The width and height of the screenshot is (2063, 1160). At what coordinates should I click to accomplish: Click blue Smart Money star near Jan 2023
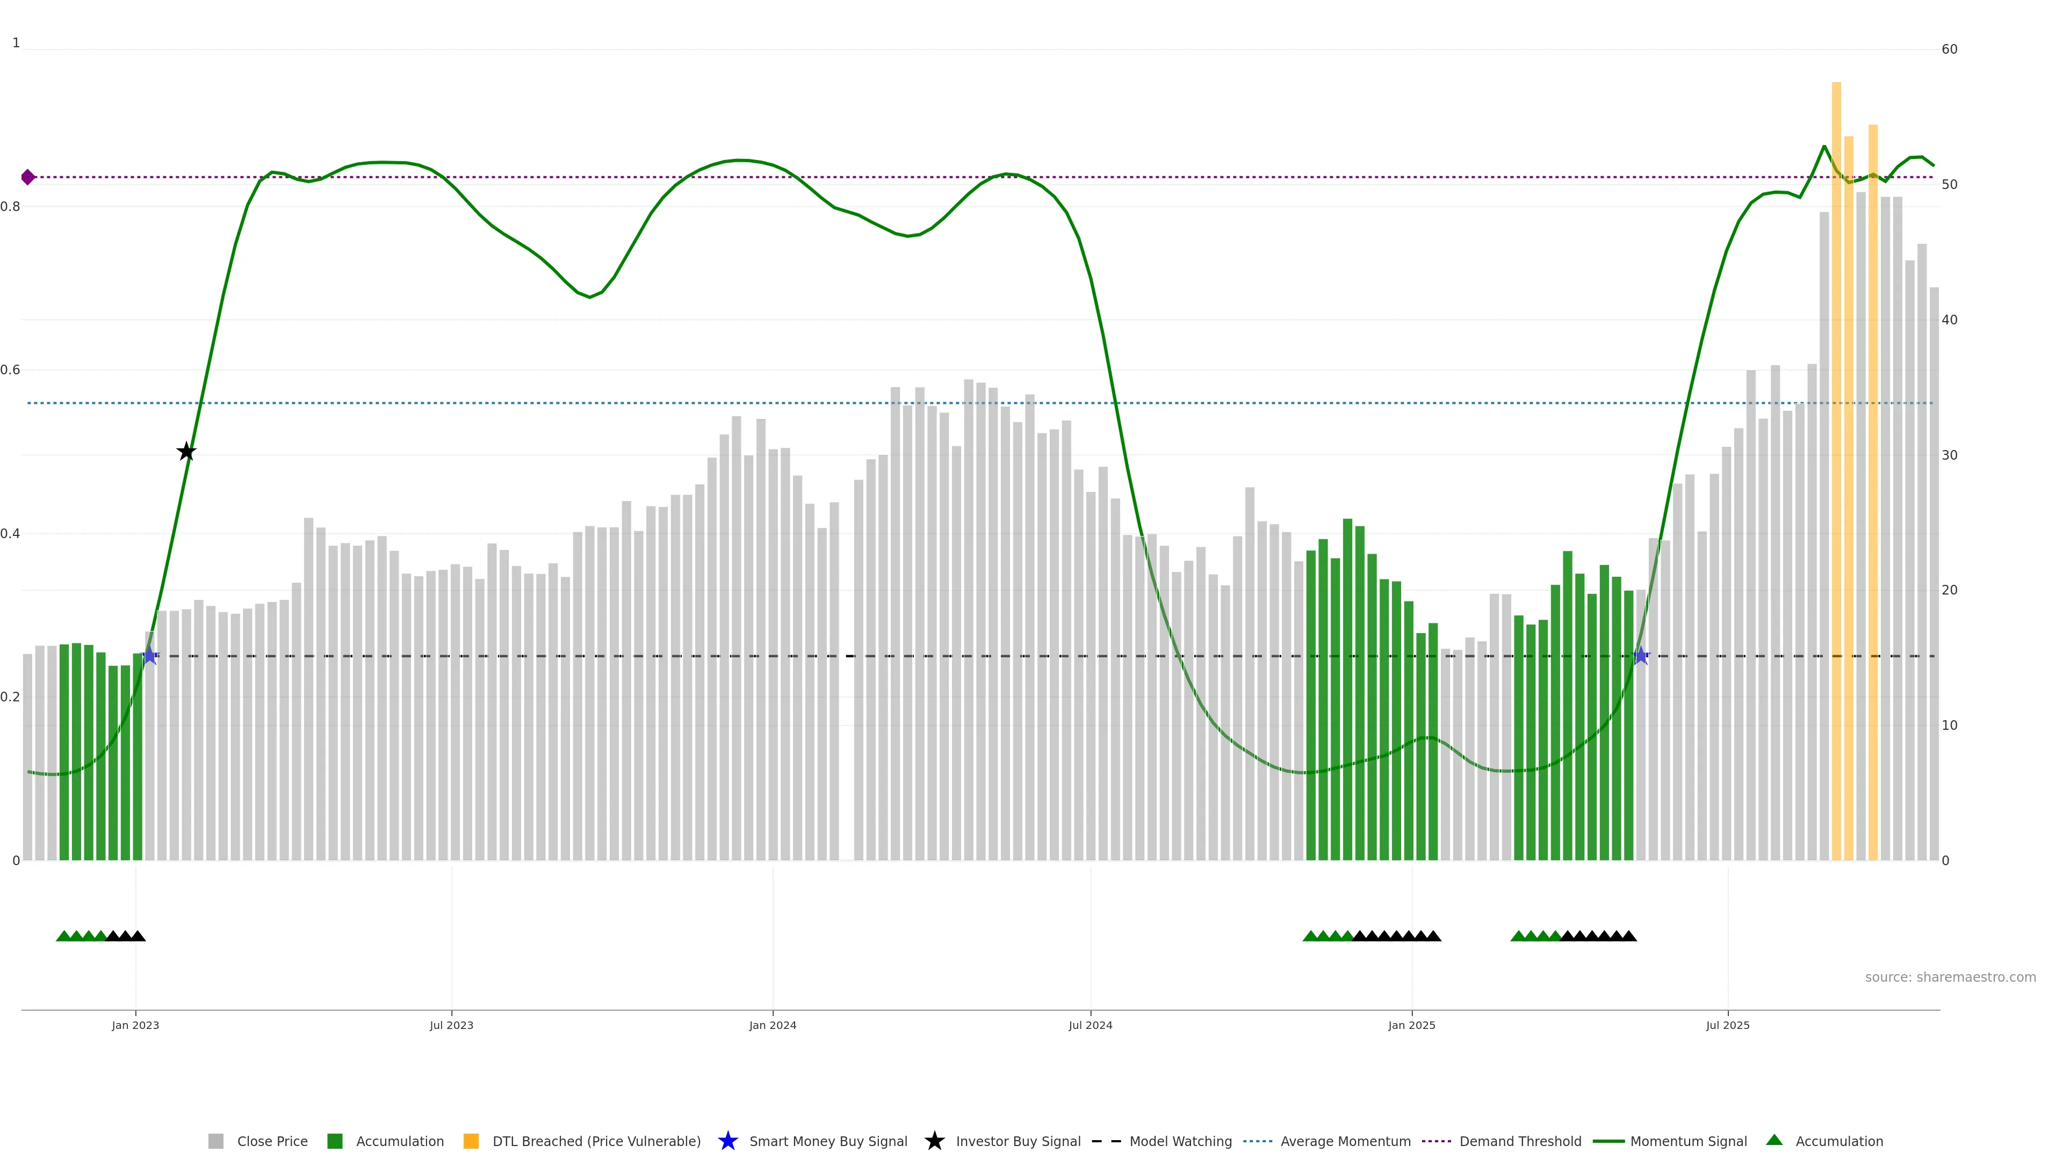[150, 656]
